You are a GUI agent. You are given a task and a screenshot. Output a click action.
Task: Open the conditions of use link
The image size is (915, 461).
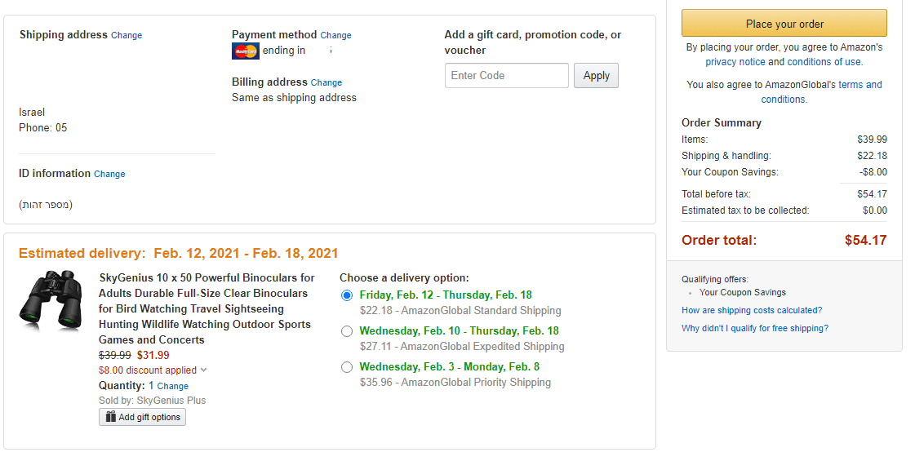(824, 62)
